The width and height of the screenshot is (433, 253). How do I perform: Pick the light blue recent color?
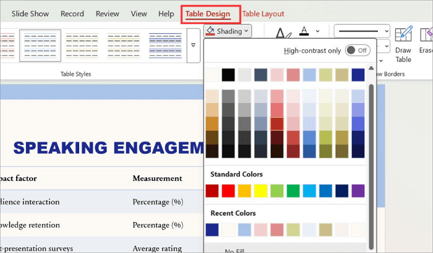coord(244,230)
